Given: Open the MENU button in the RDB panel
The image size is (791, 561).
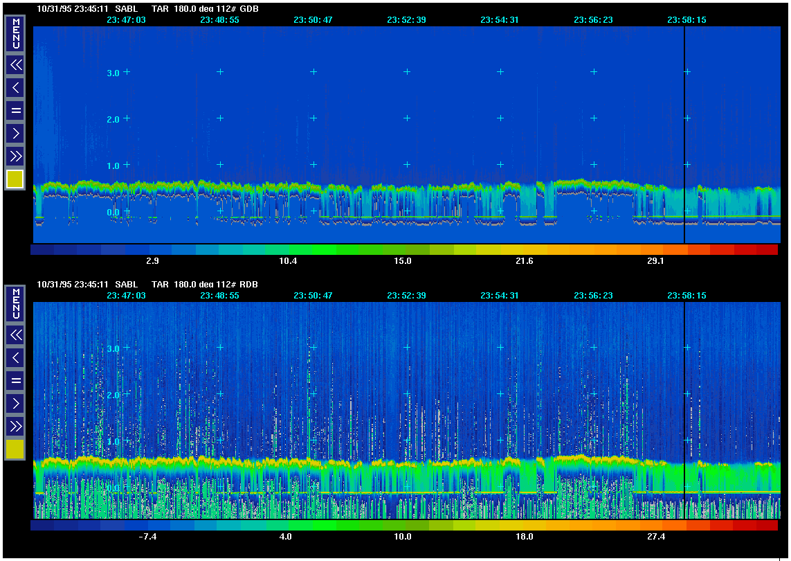Looking at the screenshot, I should pos(15,304).
